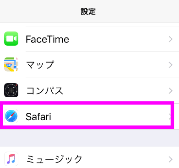The height and width of the screenshot is (168, 179).
Task: Choose the コンパス text label
Action: click(x=44, y=91)
